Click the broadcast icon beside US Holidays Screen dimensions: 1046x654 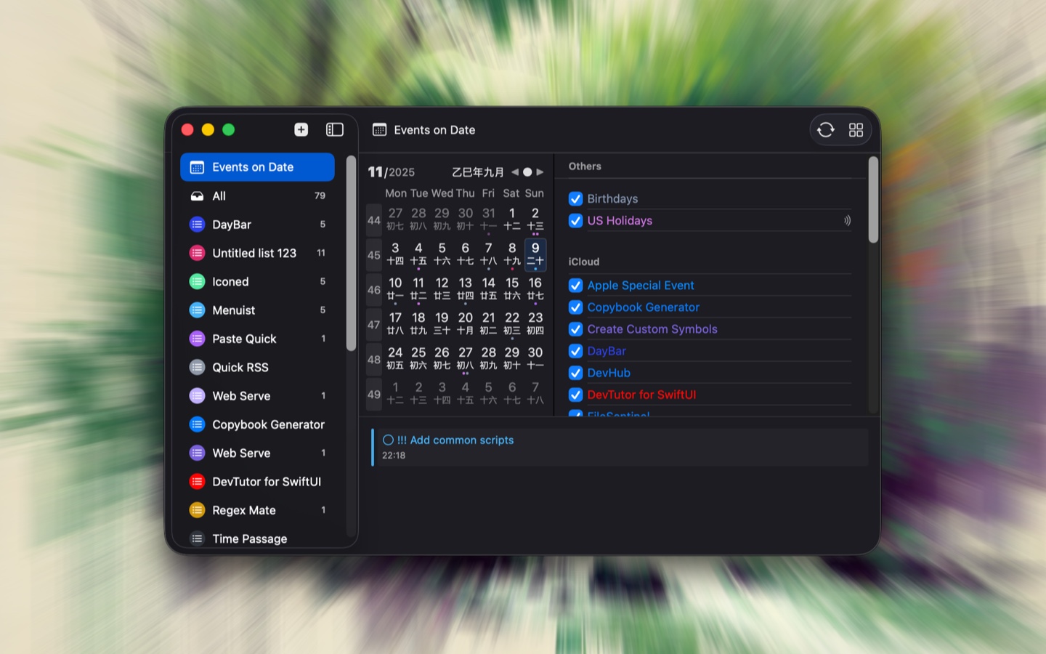(847, 220)
